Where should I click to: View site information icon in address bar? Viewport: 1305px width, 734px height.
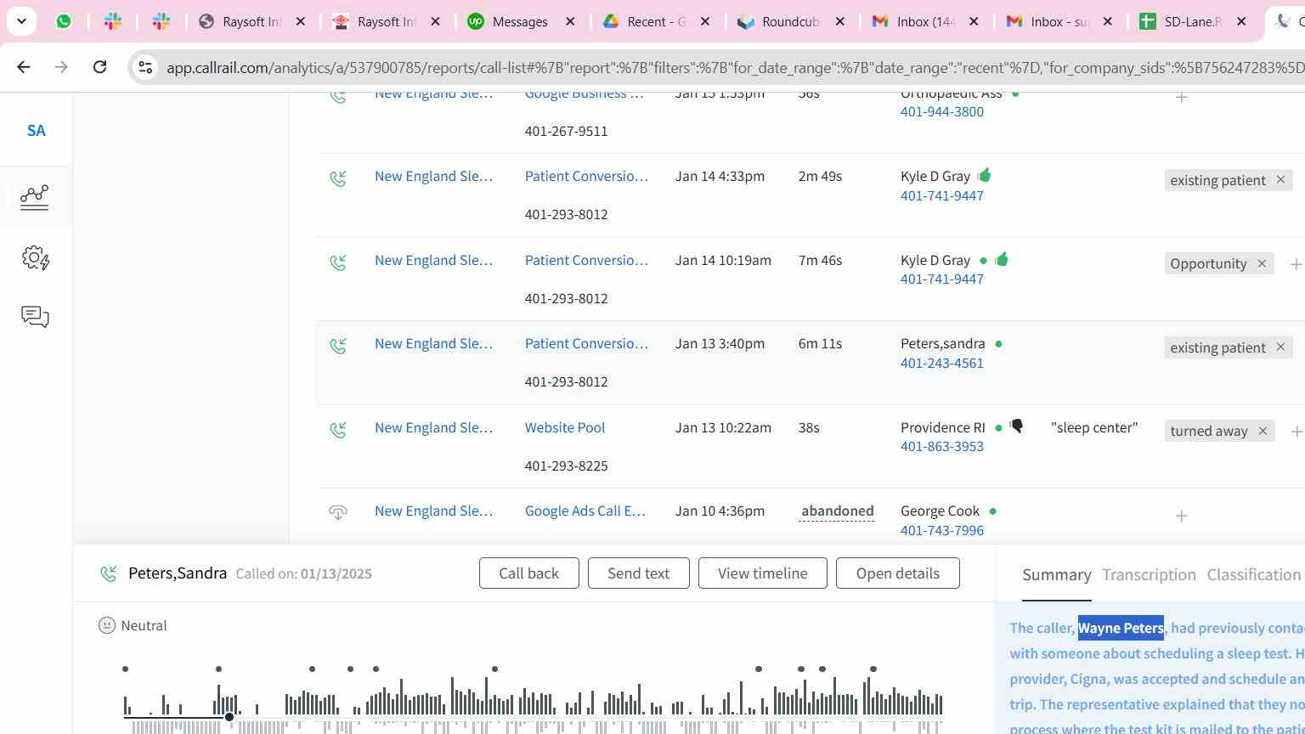click(145, 67)
